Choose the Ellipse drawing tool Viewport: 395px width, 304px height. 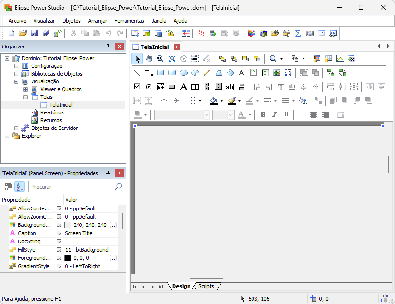[184, 73]
